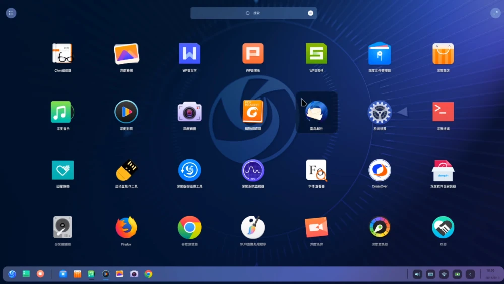
Task: Open the screenshot camera icon in the dock
Action: [134, 274]
